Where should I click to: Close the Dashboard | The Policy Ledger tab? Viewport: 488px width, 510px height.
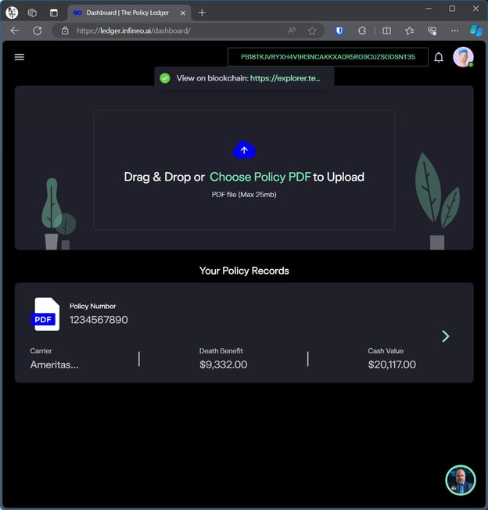point(183,13)
